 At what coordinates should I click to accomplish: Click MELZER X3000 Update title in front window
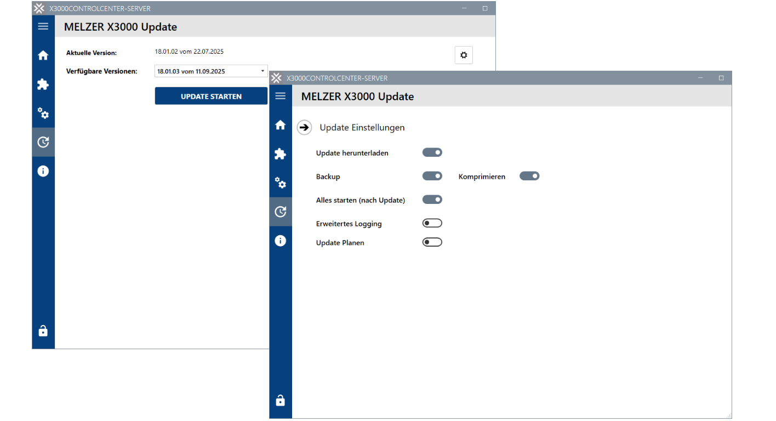click(358, 96)
